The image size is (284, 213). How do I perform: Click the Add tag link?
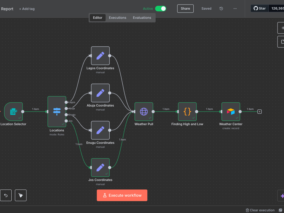(x=27, y=9)
